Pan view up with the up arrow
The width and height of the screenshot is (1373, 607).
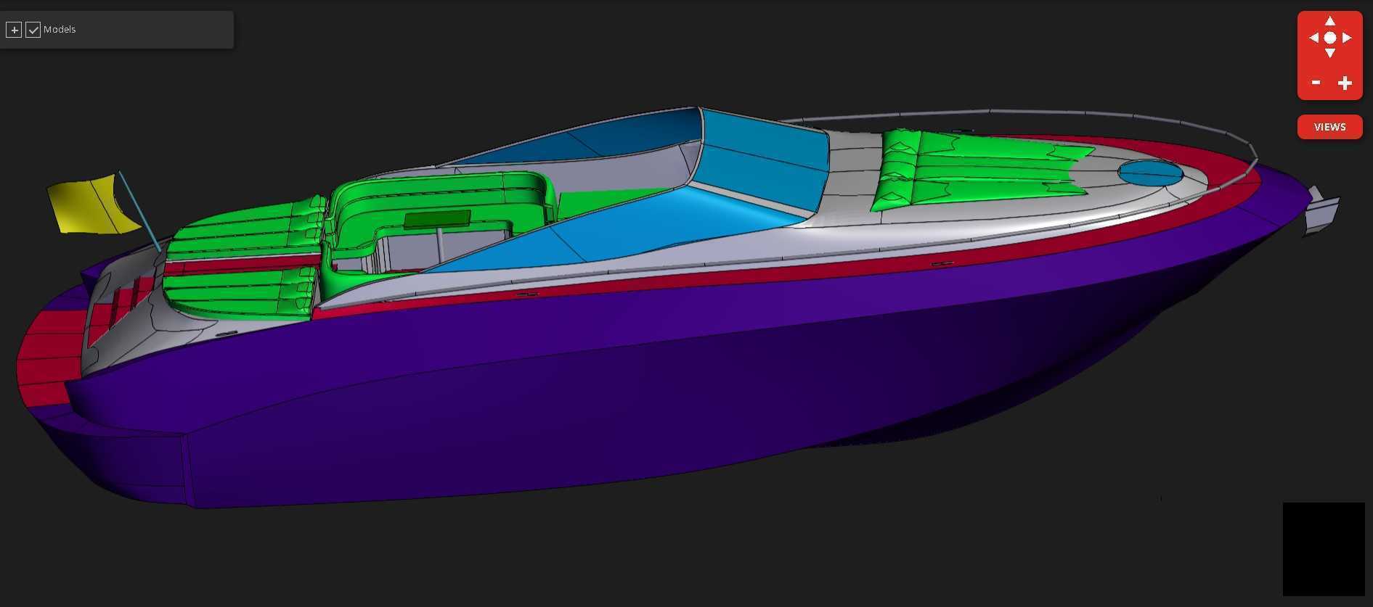click(1330, 21)
